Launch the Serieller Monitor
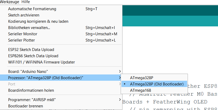Image resolution: width=218 pixels, height=110 pixels. tap(61, 34)
